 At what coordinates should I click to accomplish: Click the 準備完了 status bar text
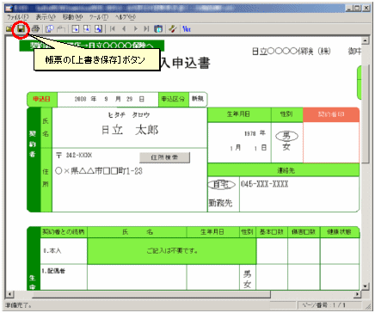(19, 305)
